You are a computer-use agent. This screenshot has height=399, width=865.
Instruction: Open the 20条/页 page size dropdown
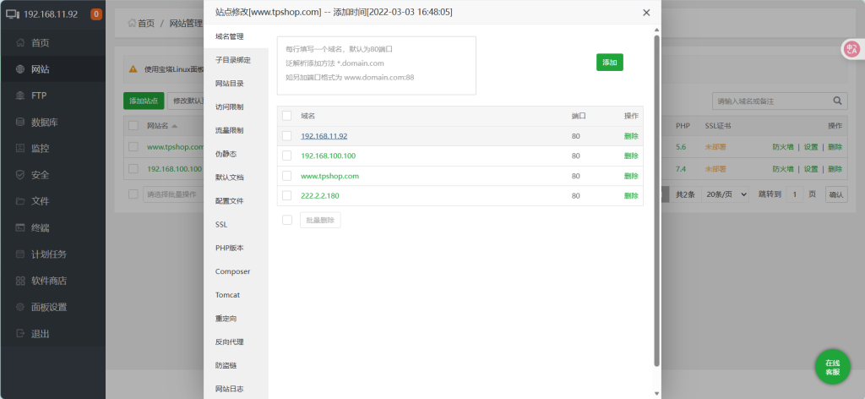726,194
